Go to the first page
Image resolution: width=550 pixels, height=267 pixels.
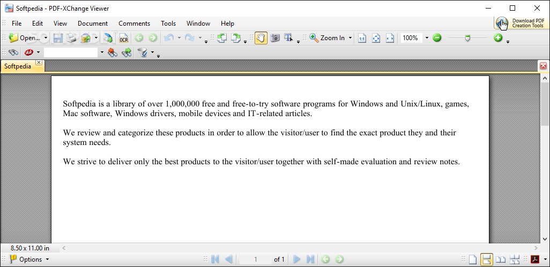coord(215,260)
